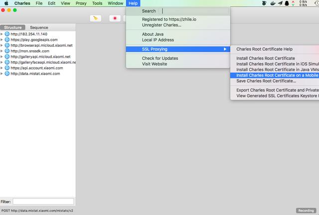Screen dimensions: 319x215
Task: View Generated SSL Certificates Keystore item
Action: coord(275,96)
